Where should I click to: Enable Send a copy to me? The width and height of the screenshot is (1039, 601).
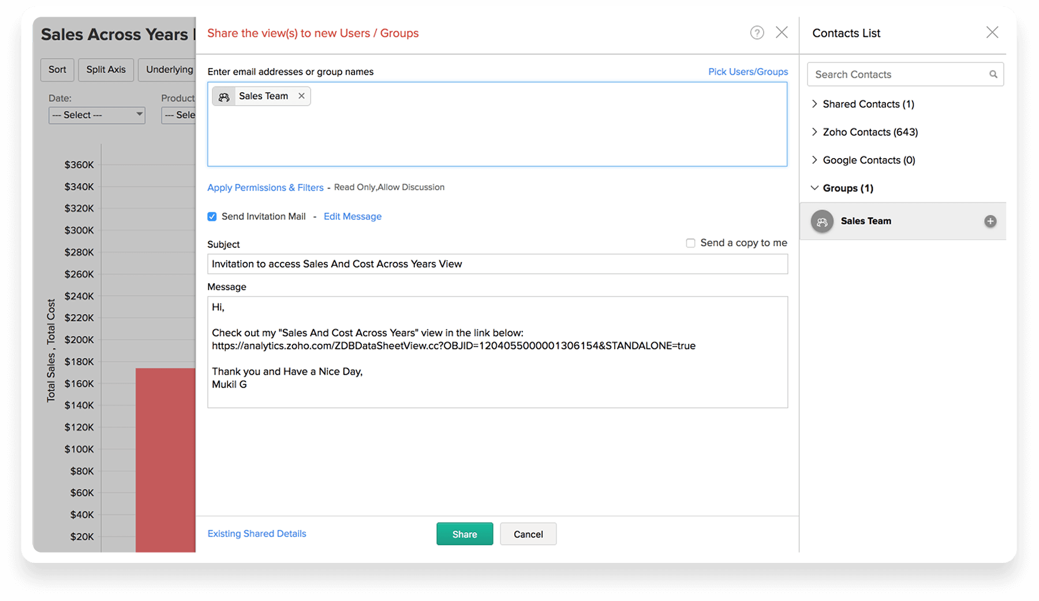[690, 243]
